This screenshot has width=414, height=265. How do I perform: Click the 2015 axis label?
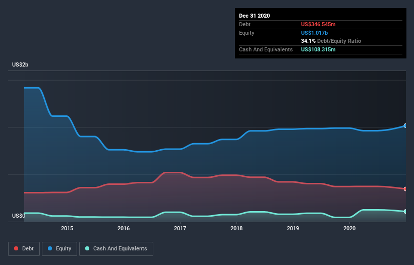click(67, 228)
